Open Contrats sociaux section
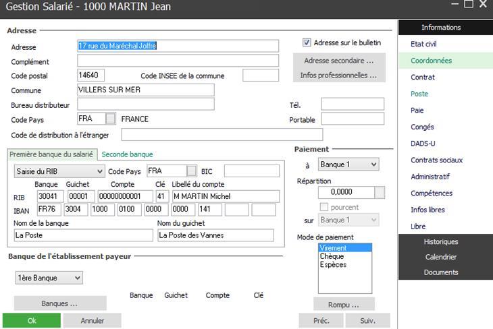The image size is (493, 329). [436, 160]
